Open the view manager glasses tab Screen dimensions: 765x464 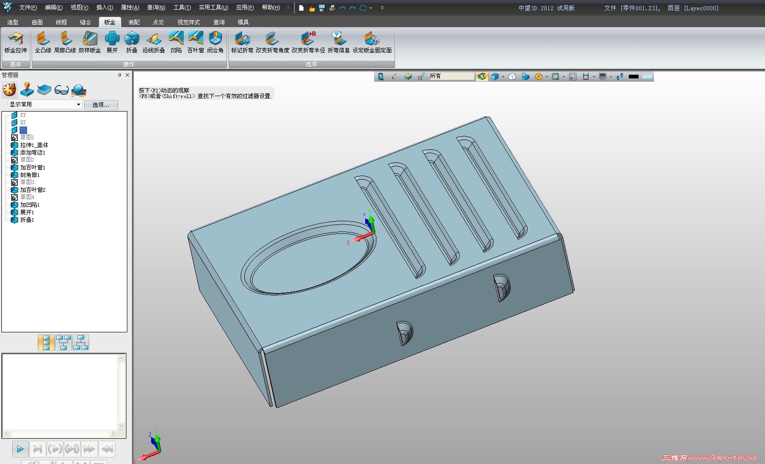[x=62, y=90]
